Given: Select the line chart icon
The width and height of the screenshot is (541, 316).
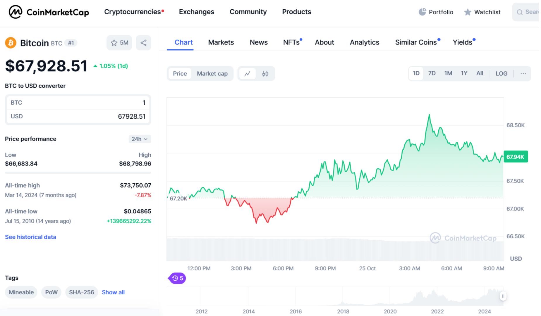Looking at the screenshot, I should pos(248,73).
